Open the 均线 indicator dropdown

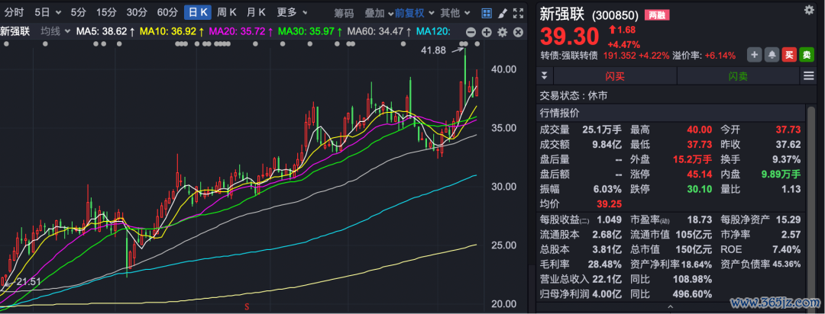[56, 31]
